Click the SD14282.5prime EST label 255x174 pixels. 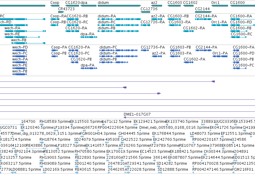point(172,164)
